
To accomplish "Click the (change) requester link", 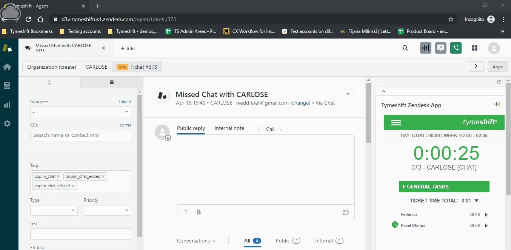I will pyautogui.click(x=300, y=103).
